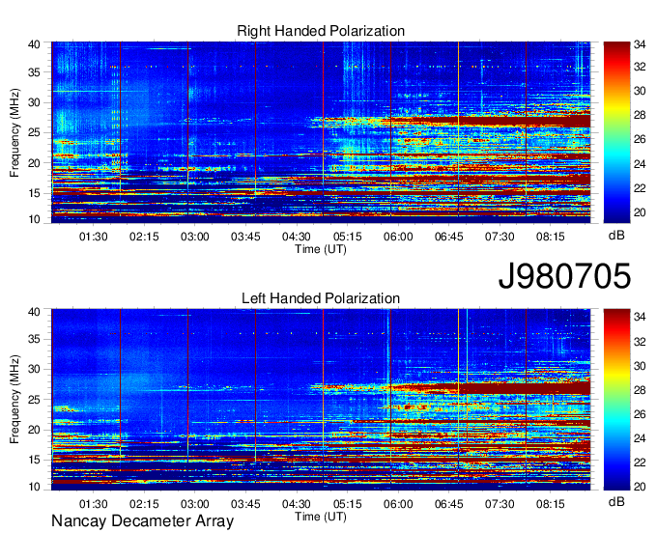Click the 03:00 time tick of the left-handed plot
Screen dimensions: 657x533
195,504
